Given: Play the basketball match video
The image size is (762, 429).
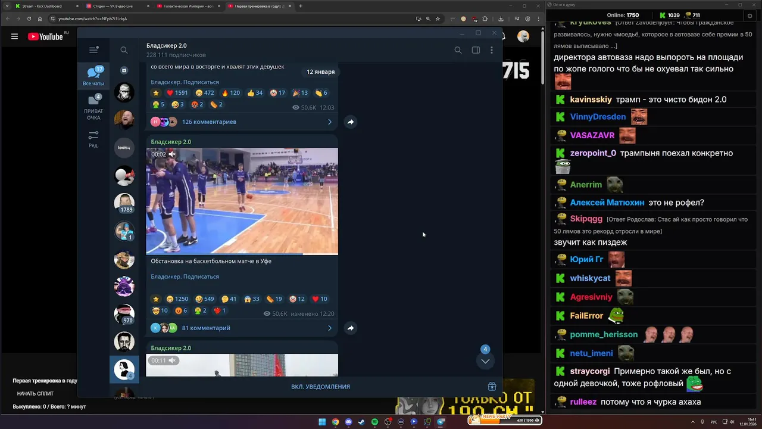Looking at the screenshot, I should 242,201.
